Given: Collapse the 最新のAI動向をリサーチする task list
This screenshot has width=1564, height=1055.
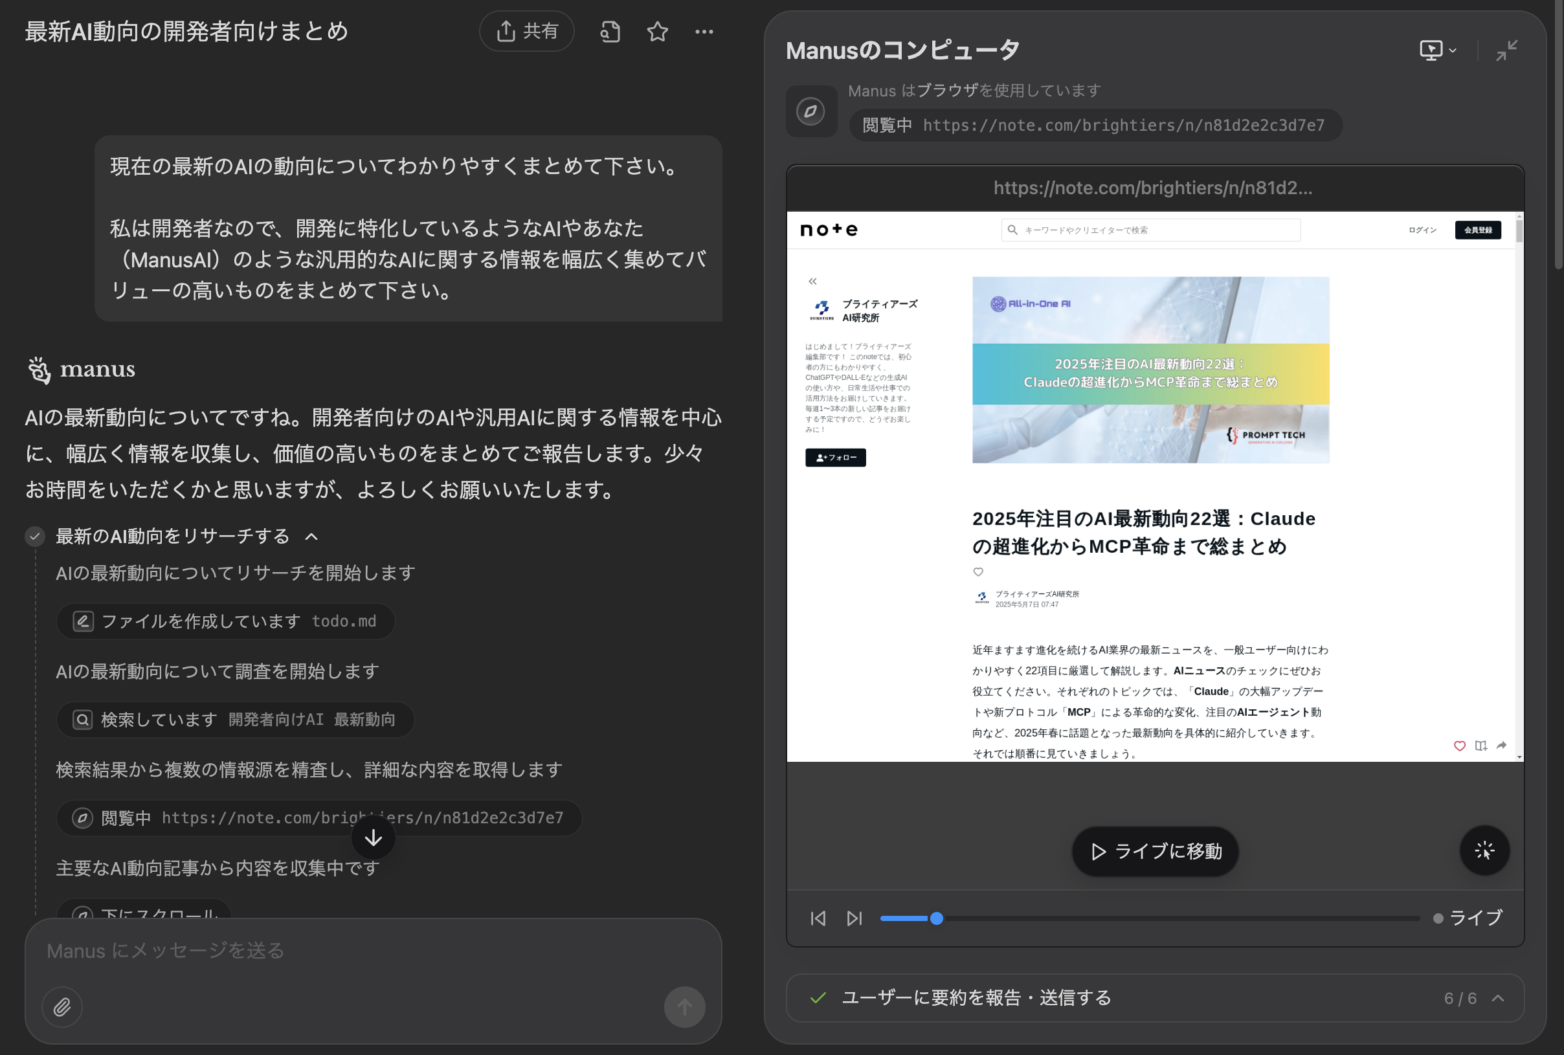Looking at the screenshot, I should [311, 537].
